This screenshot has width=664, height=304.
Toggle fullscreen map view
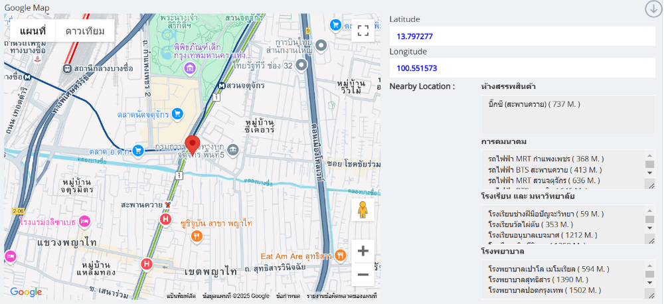point(363,31)
